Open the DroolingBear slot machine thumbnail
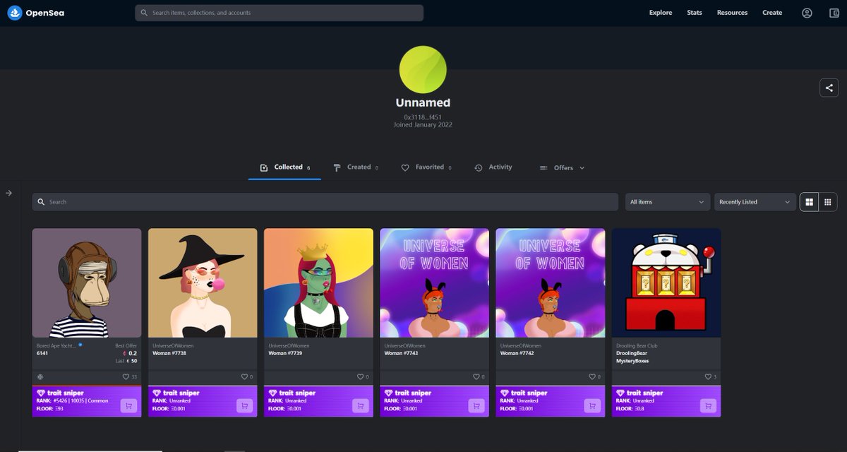Image resolution: width=847 pixels, height=452 pixels. (666, 282)
